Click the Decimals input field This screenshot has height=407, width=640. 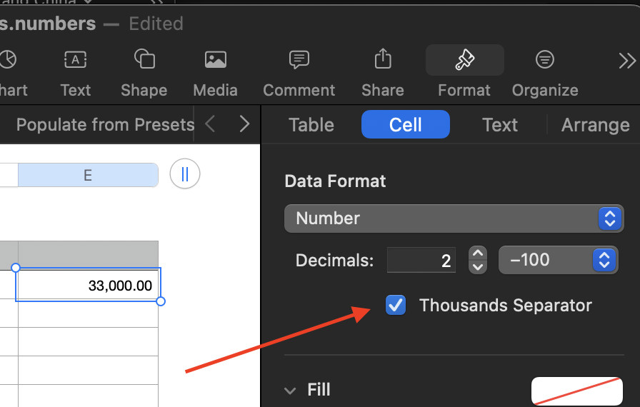[422, 261]
